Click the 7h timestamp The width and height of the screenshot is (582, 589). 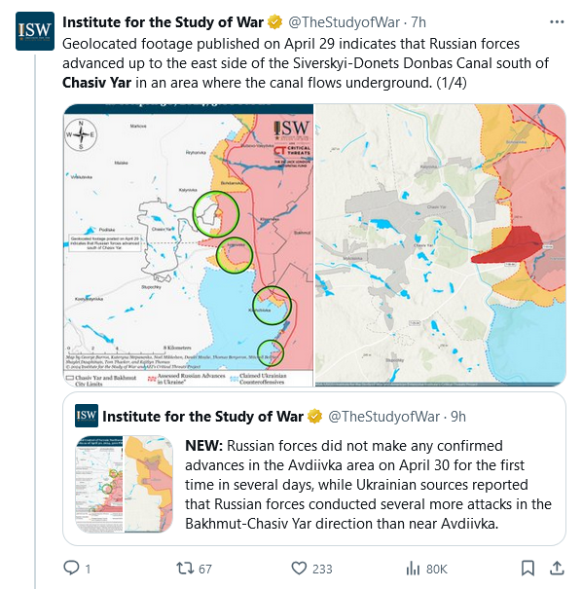coord(418,22)
